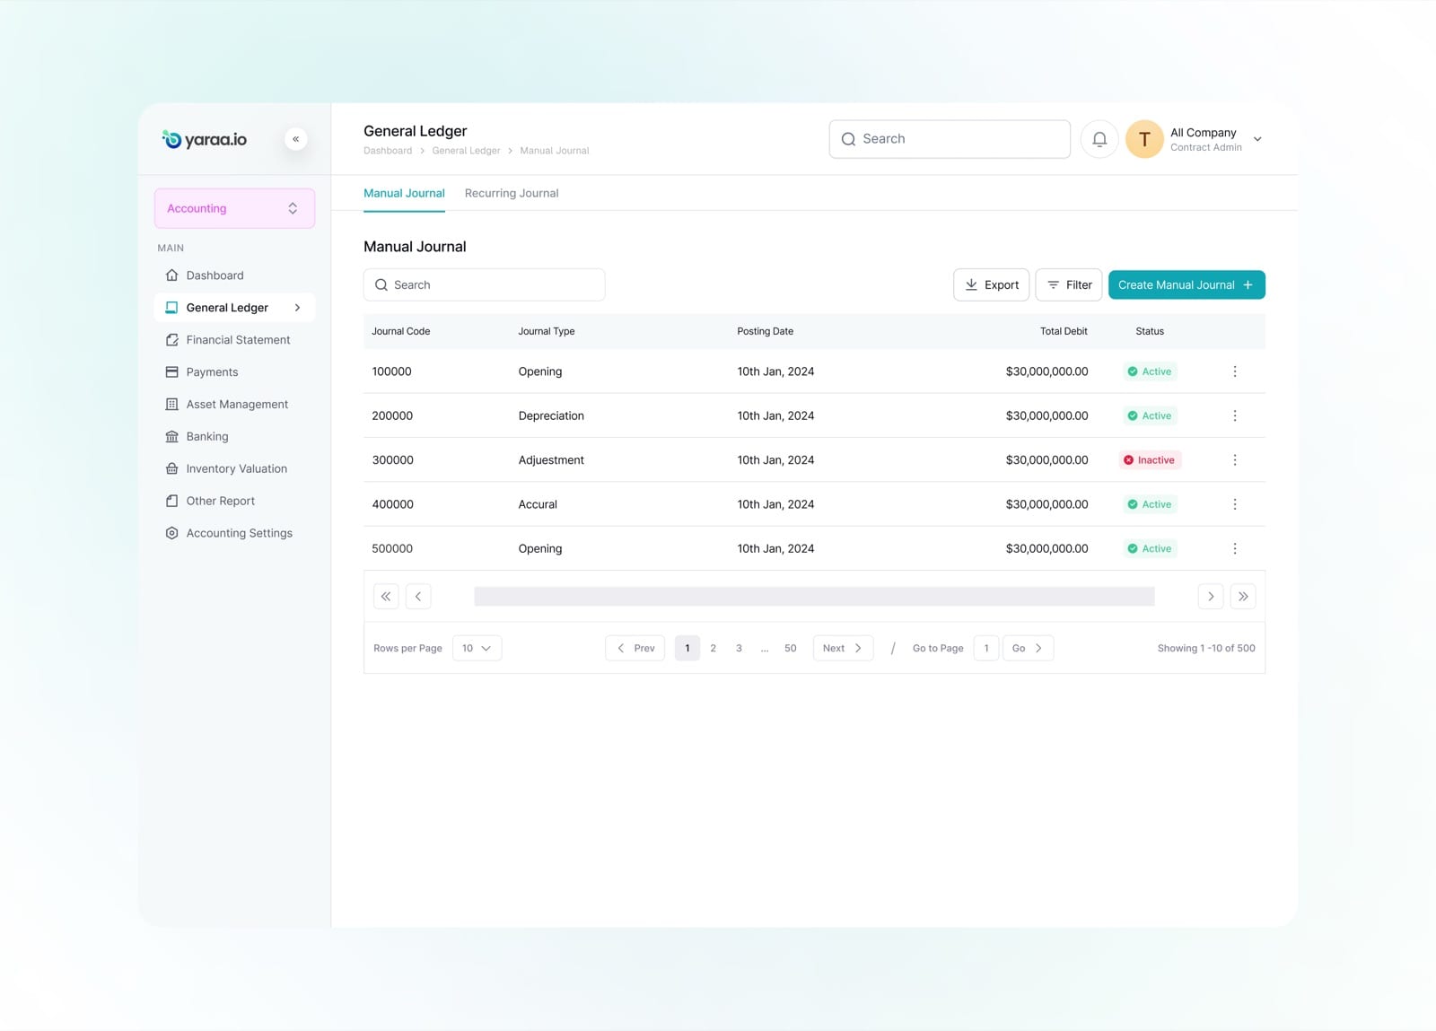Expand the General Ledger submenu chevron

(x=297, y=308)
